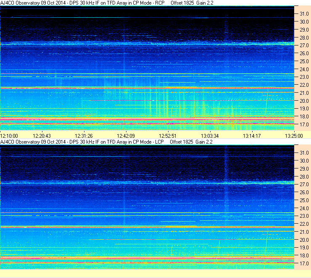Screen dimensions: 311x278
Task: Select the 12:20:43 time axis marker
Action: (x=42, y=136)
